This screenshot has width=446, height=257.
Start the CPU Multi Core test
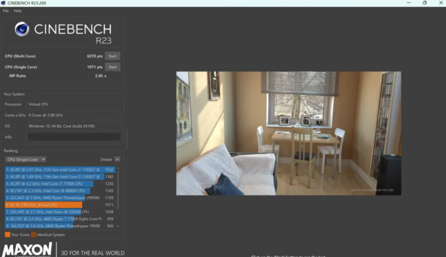click(x=113, y=56)
